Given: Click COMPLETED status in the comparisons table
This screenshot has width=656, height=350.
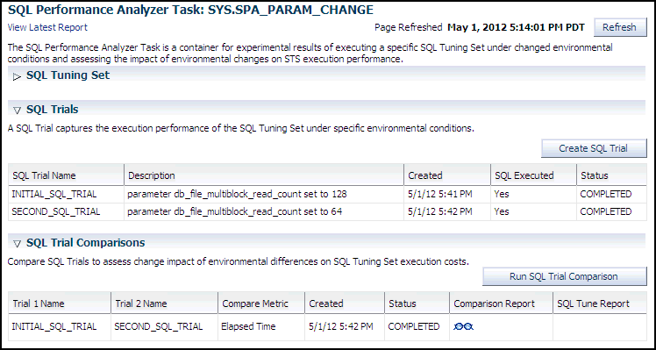Looking at the screenshot, I should [x=414, y=326].
